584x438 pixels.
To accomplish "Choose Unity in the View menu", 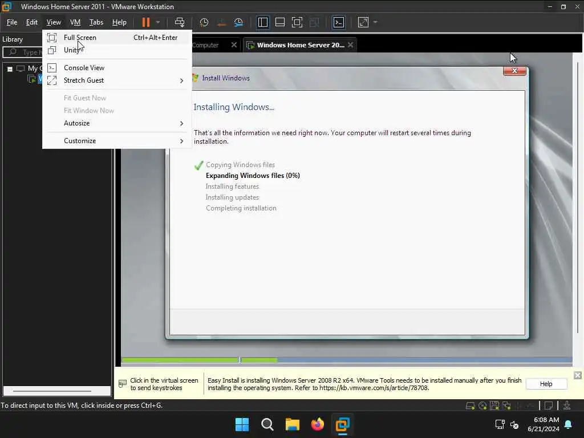I will pyautogui.click(x=117, y=50).
